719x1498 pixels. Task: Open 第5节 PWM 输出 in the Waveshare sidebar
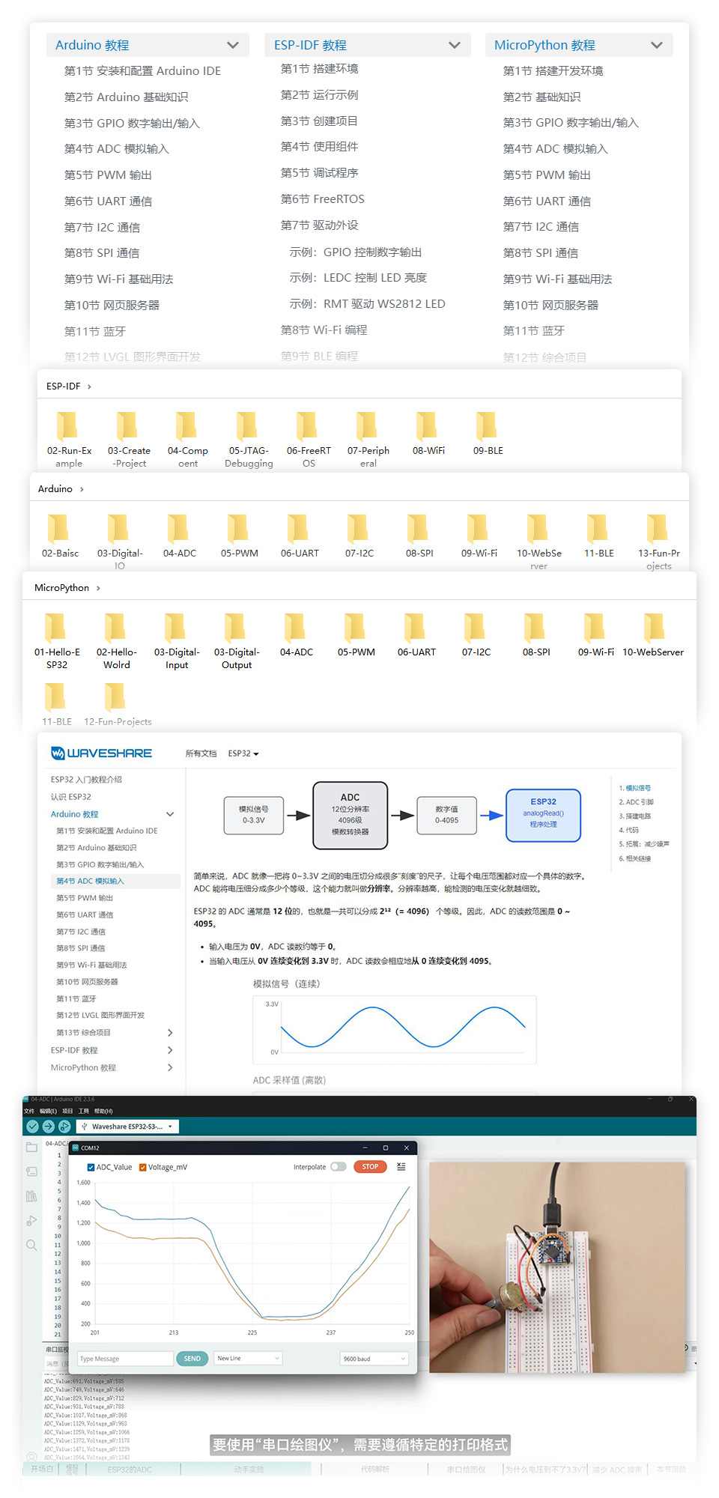click(x=85, y=897)
